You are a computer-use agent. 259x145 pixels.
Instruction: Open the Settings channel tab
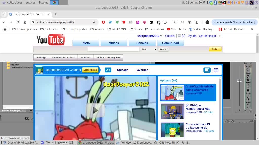coord(41,58)
